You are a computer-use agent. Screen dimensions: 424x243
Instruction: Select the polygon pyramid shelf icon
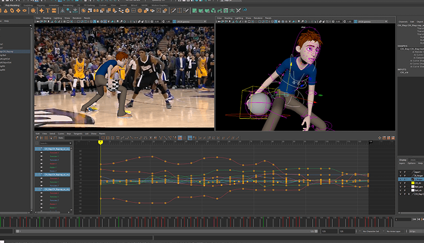click(5, 11)
